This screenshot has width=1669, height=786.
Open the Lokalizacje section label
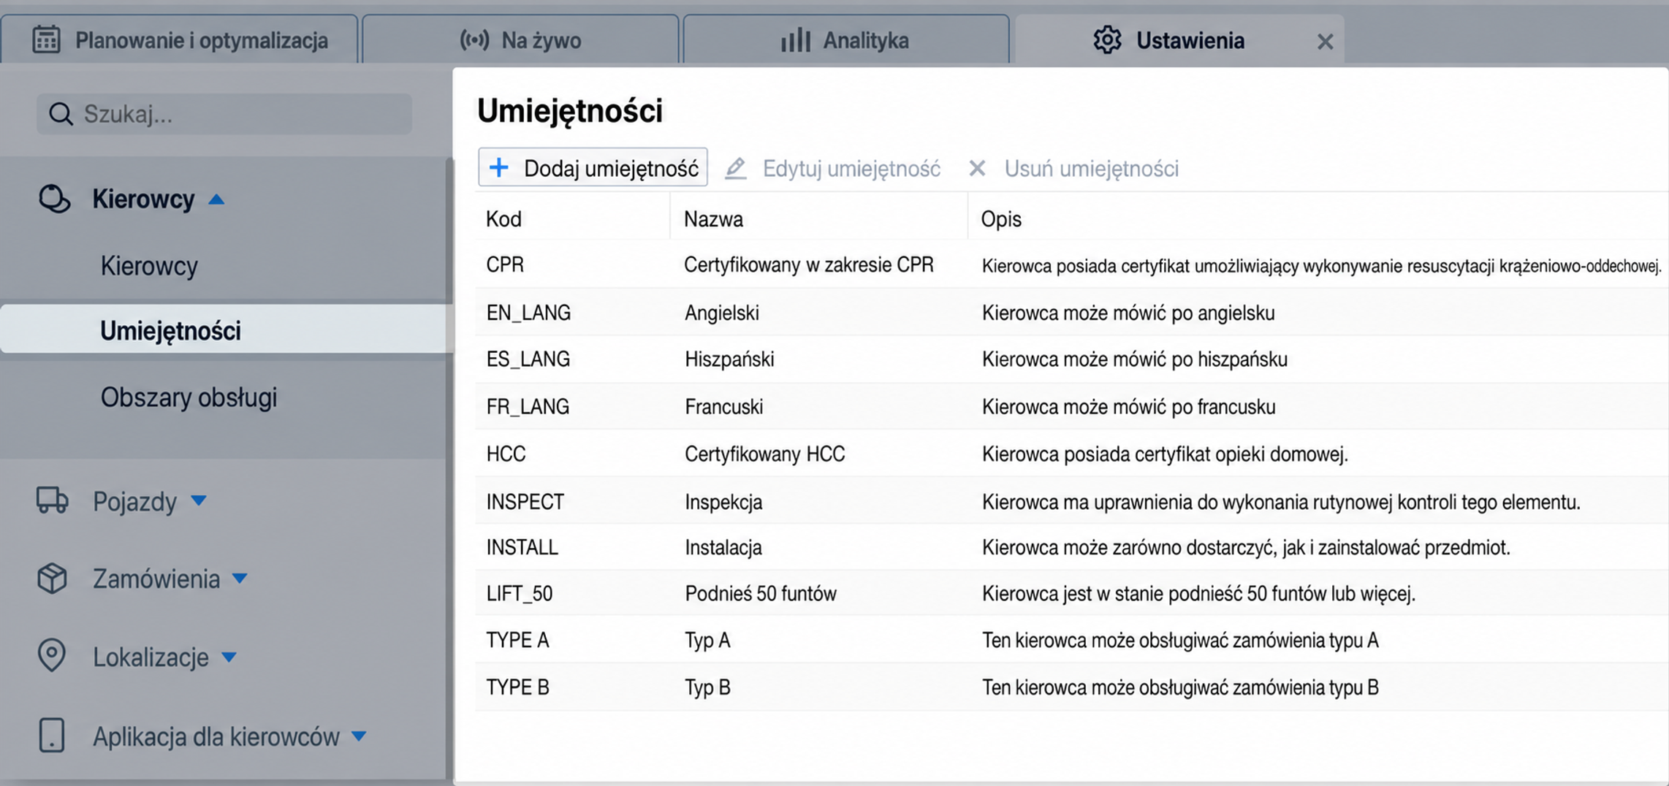(x=151, y=657)
